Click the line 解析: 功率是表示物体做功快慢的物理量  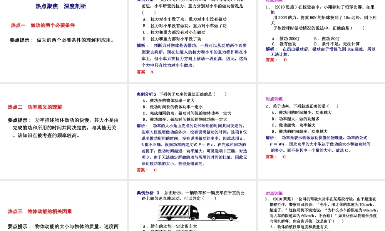coord(316,138)
